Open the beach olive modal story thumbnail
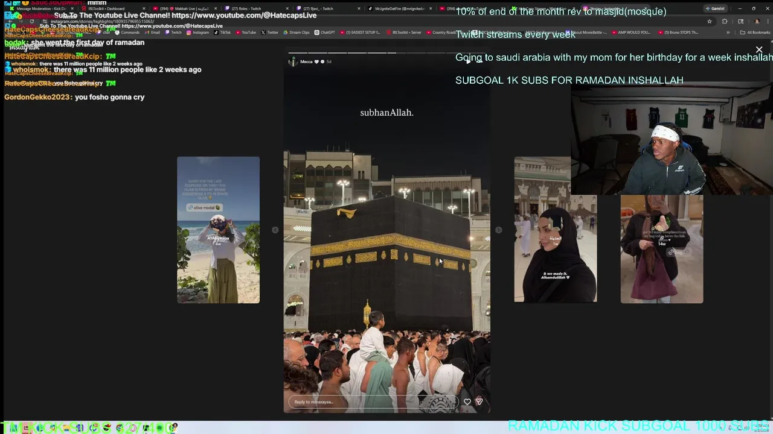This screenshot has width=773, height=434. 219,230
